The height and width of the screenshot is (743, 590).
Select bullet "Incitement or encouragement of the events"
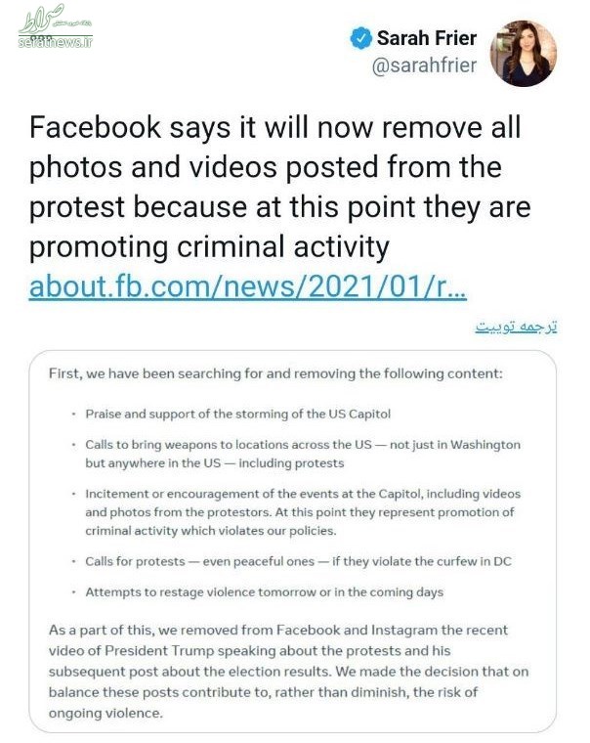click(x=303, y=512)
